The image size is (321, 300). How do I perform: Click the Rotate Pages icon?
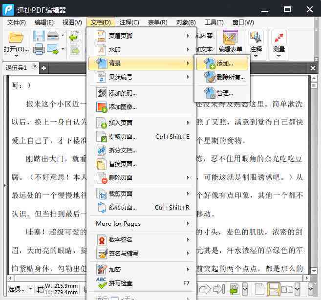tap(102, 208)
